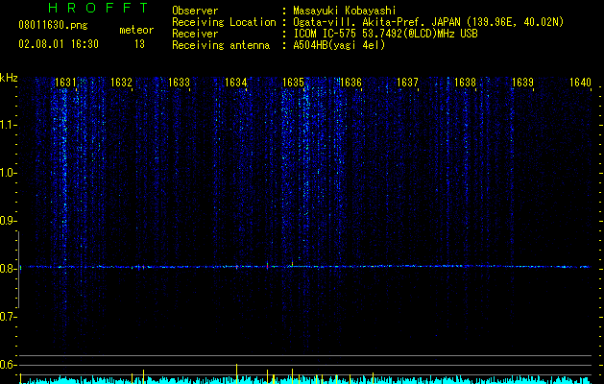Click the Observer label
604x384 pixels.
tap(195, 11)
